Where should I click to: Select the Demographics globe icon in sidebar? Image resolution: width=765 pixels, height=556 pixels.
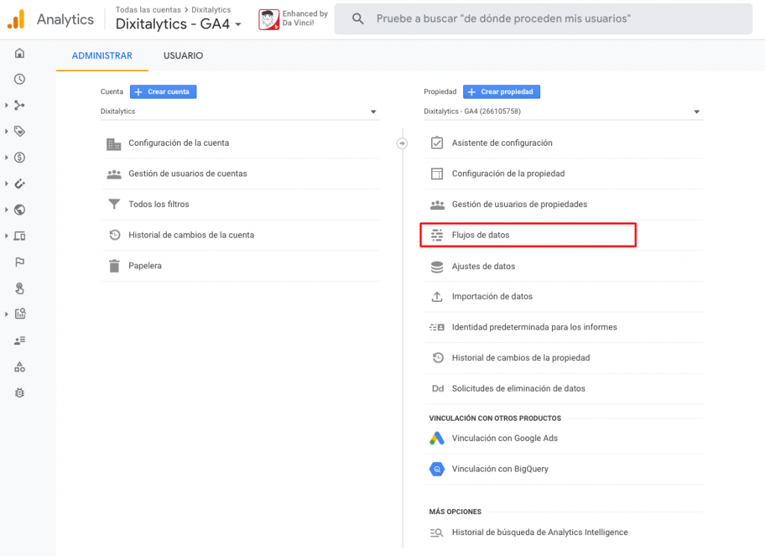pyautogui.click(x=19, y=210)
